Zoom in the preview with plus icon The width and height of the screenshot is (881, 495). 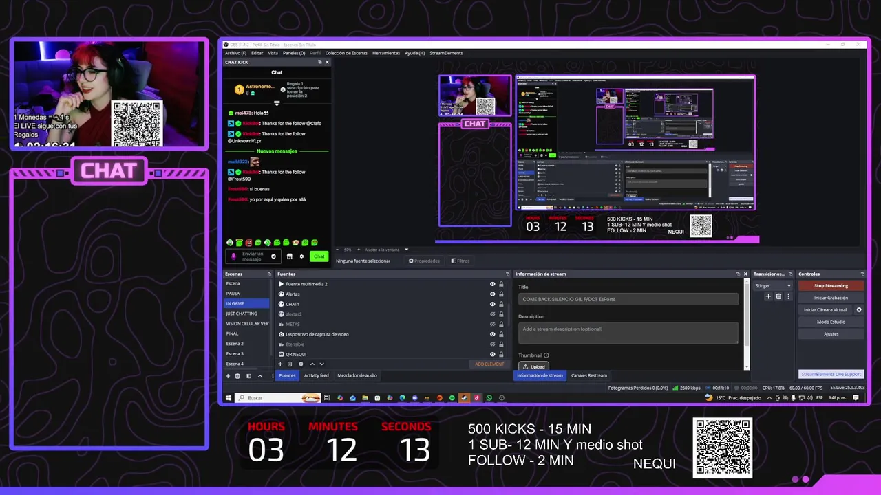358,250
